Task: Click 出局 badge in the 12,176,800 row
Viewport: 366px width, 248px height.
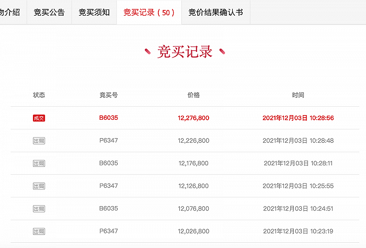Action: 39,163
